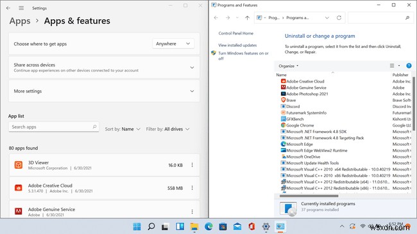Click the Apps breadcrumb in Settings
Viewport: 417px width, 234px height.
20,21
